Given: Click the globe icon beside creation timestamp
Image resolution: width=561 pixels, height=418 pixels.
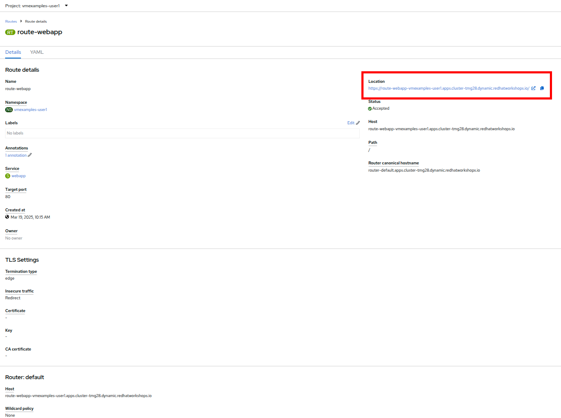Looking at the screenshot, I should coord(7,217).
